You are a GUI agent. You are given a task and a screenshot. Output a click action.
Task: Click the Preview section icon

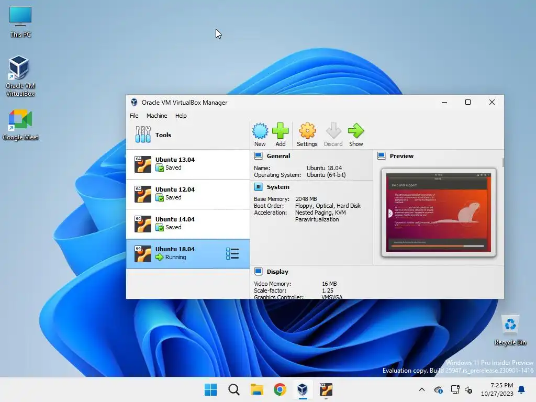pos(382,156)
